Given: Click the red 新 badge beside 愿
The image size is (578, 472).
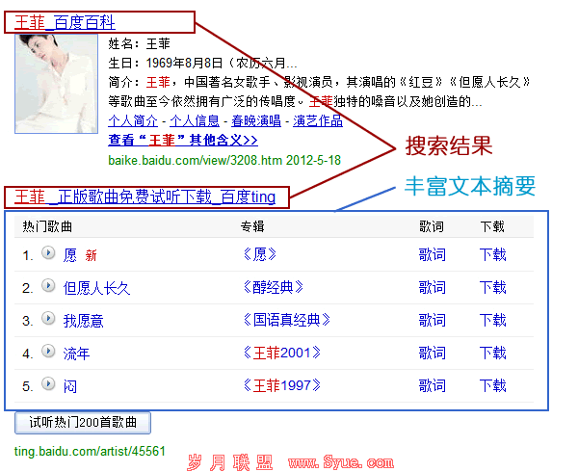Looking at the screenshot, I should click(x=92, y=255).
